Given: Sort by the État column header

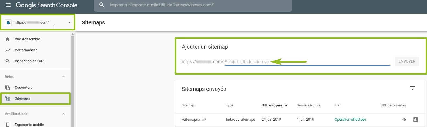Looking at the screenshot, I should 338,105.
